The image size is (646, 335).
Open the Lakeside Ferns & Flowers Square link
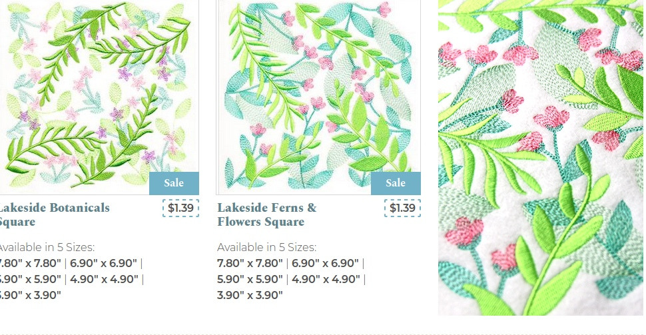click(267, 214)
